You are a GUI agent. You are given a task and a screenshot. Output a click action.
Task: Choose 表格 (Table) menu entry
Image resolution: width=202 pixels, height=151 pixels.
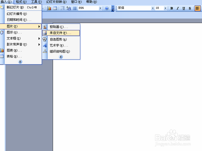point(21,56)
